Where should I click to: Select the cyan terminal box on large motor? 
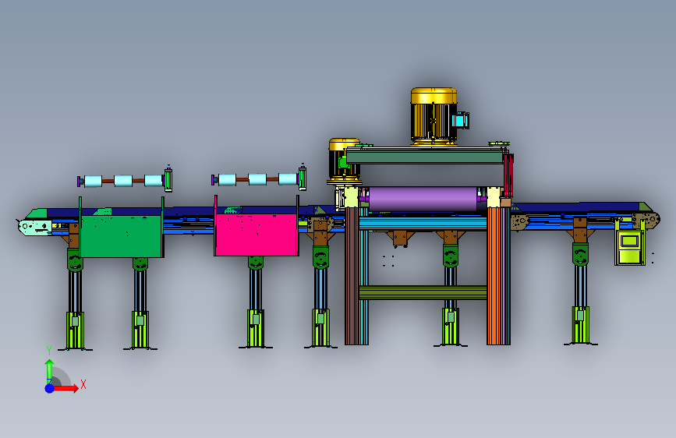click(x=461, y=120)
